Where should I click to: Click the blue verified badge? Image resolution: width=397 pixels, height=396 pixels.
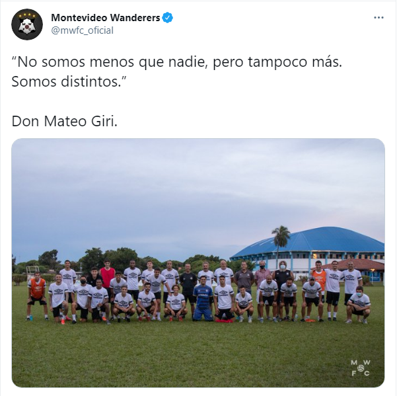[167, 18]
